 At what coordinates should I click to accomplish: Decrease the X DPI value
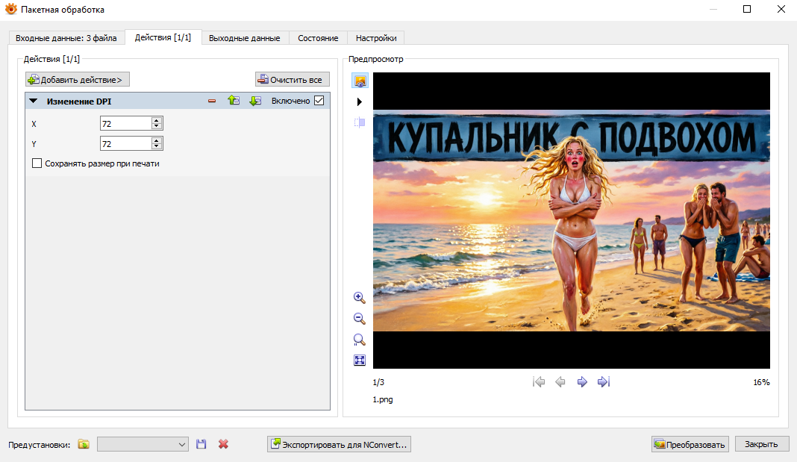[157, 126]
